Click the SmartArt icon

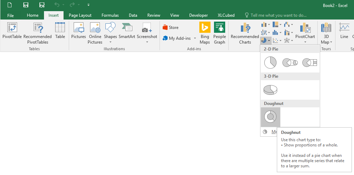coord(127,31)
